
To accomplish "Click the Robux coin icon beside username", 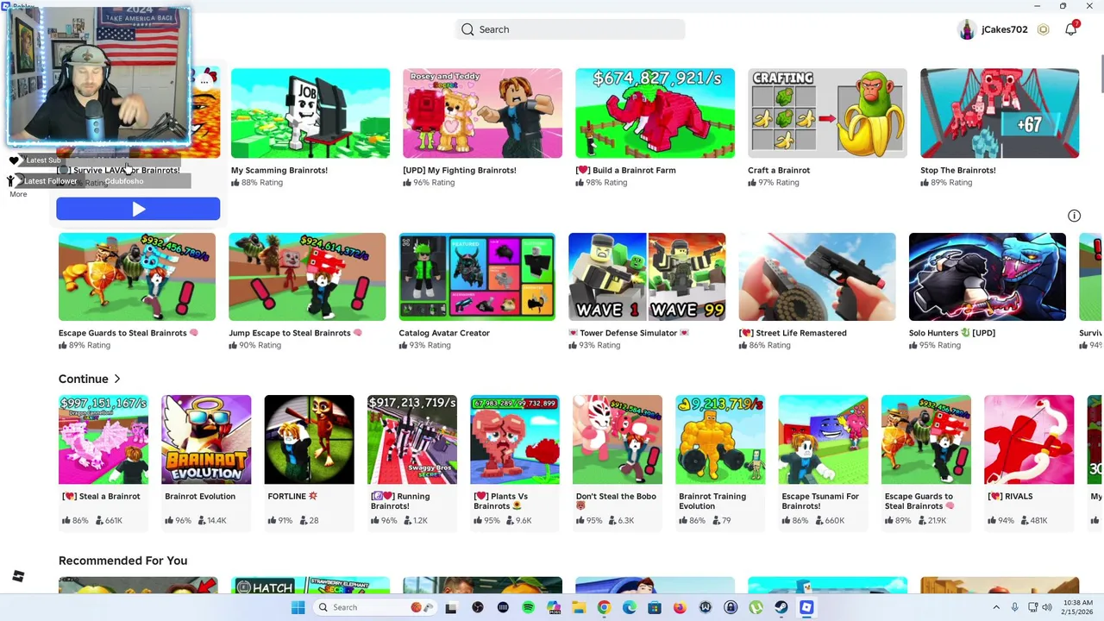I will tap(1043, 29).
